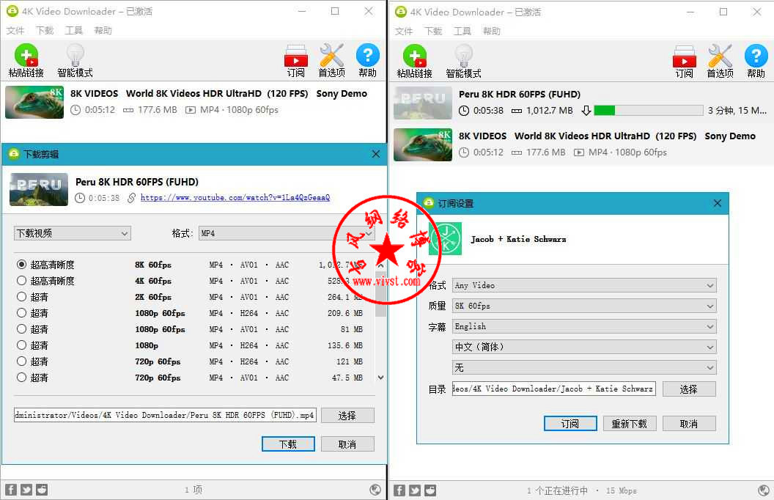Viewport: 774px width, 500px height.
Task: Open 中文（简体）subtitle dropdown
Action: [x=584, y=347]
